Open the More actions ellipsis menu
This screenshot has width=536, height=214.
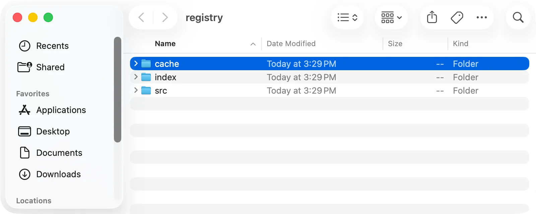click(482, 17)
